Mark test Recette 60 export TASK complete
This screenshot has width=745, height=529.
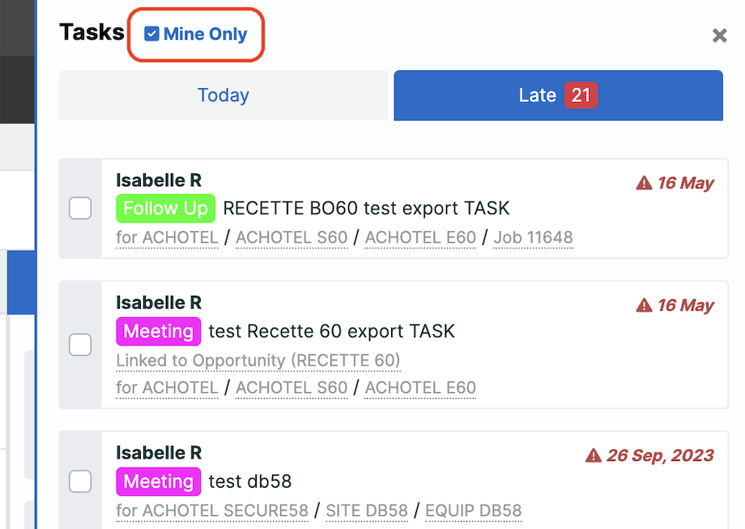tap(80, 345)
